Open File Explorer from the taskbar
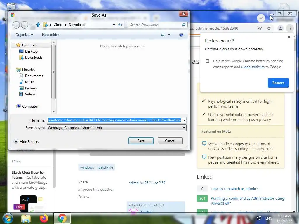 pyautogui.click(x=26, y=218)
